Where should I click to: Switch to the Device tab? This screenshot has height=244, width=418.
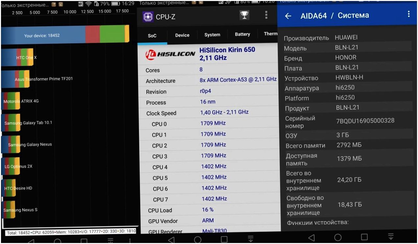[x=182, y=35]
